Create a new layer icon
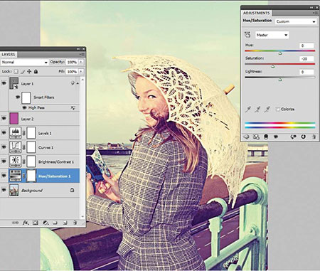The width and height of the screenshot is (320, 271). (65, 223)
